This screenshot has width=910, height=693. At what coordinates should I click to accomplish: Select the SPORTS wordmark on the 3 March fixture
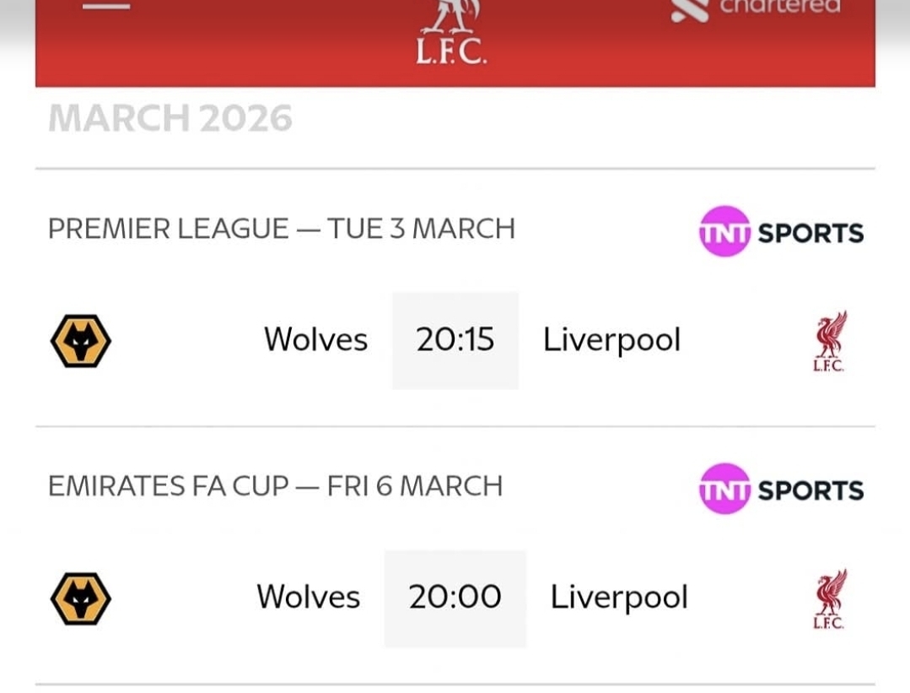point(810,233)
